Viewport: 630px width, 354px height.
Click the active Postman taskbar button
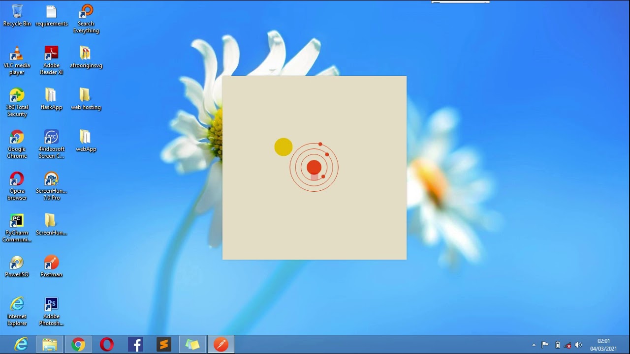221,345
